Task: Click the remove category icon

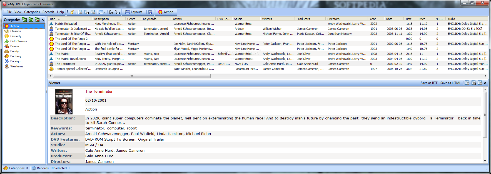Action: [37, 19]
